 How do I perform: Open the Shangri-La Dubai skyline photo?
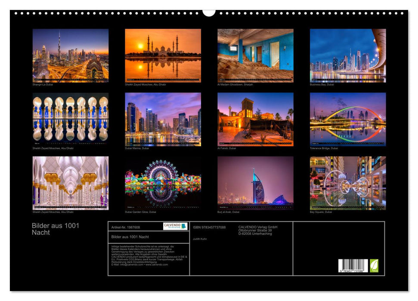point(71,55)
